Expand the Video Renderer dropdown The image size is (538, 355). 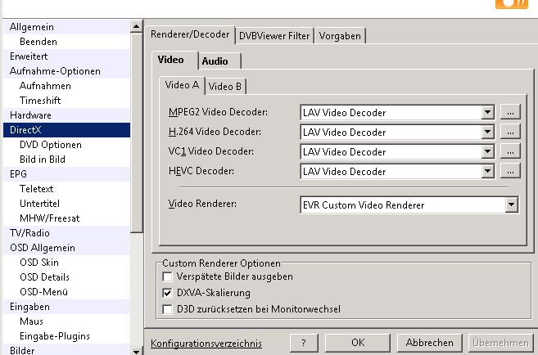[511, 206]
